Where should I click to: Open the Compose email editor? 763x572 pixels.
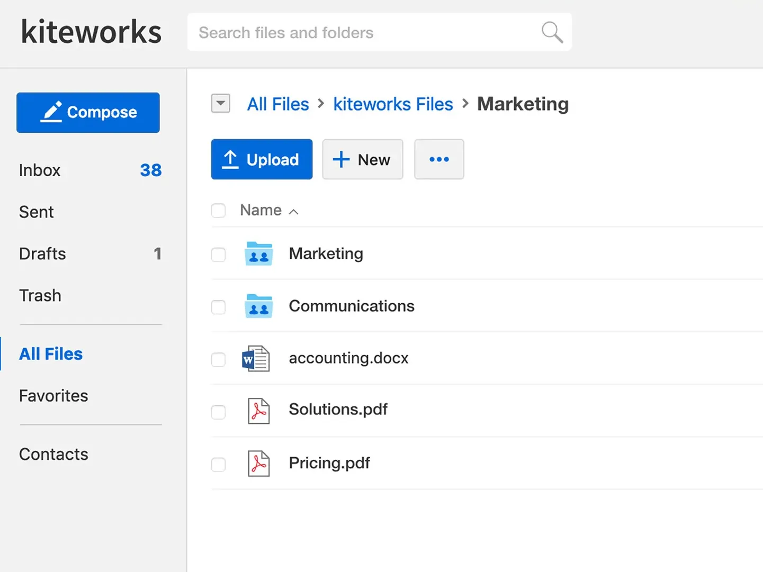click(x=88, y=113)
